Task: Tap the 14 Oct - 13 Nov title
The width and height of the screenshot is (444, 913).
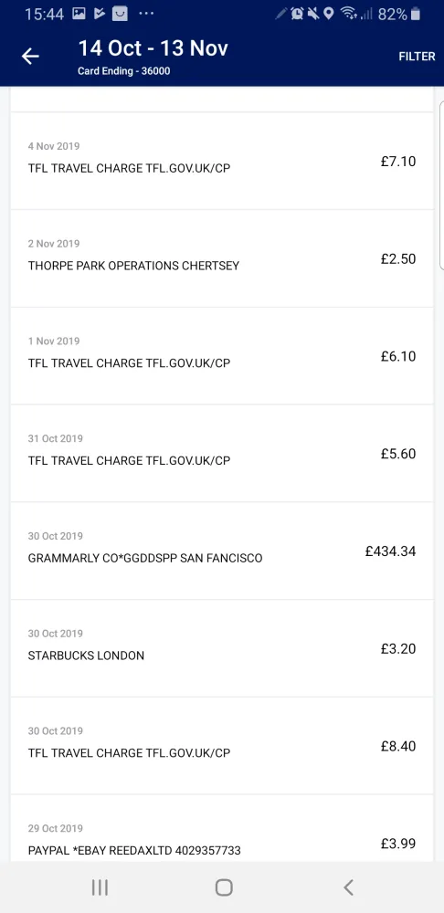Action: pos(153,47)
